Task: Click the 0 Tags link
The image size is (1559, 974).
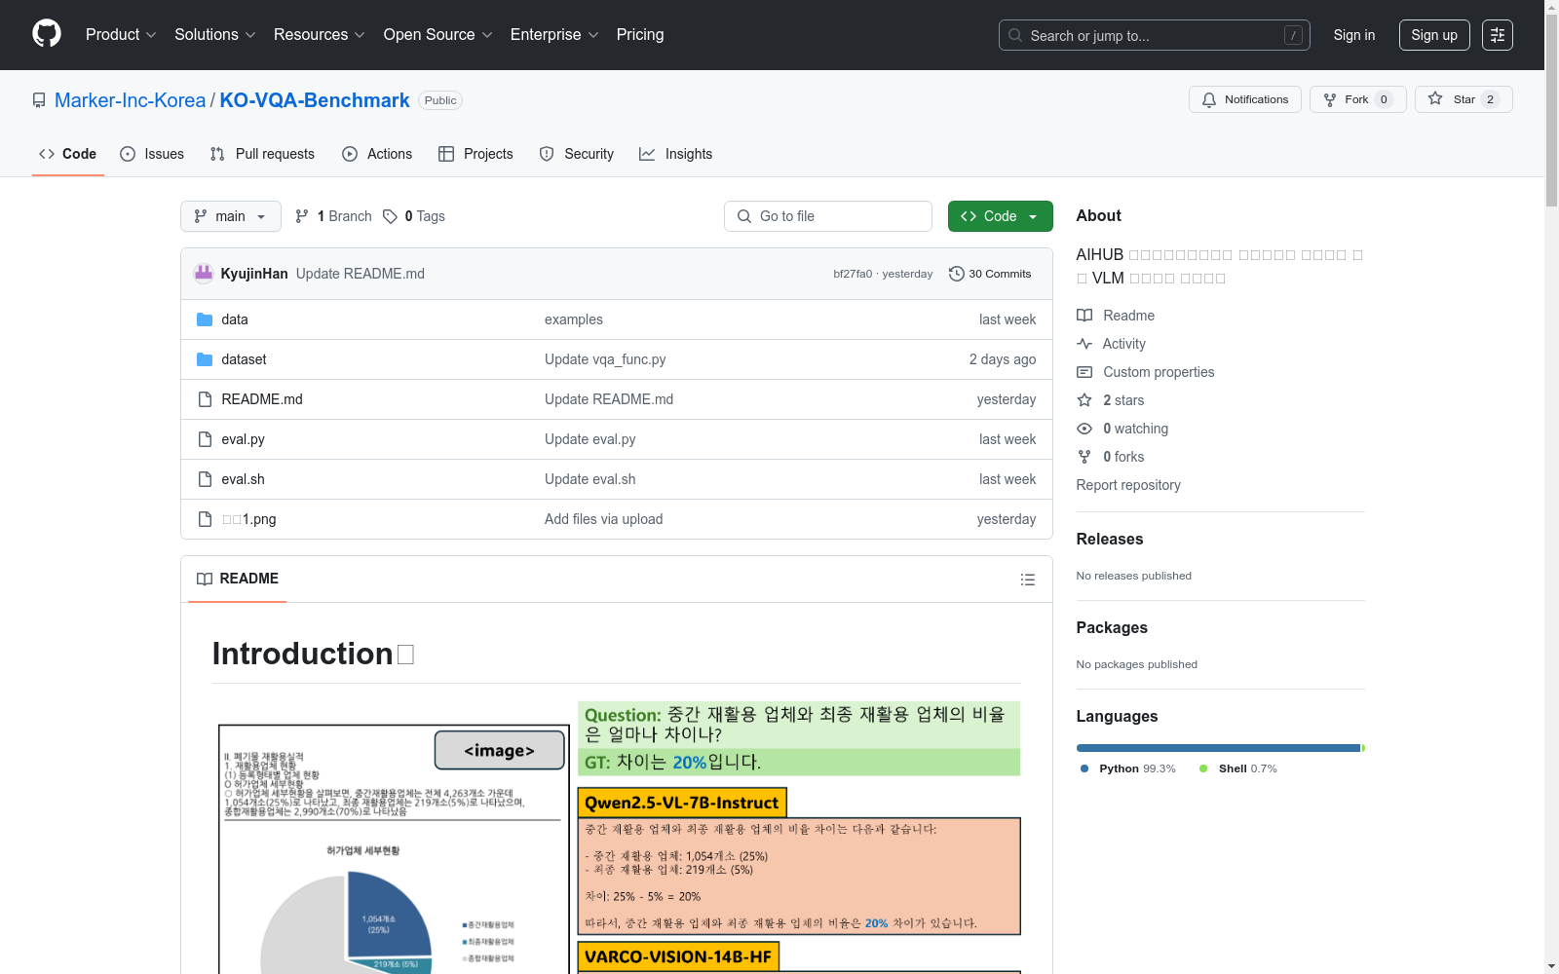Action: 414,216
